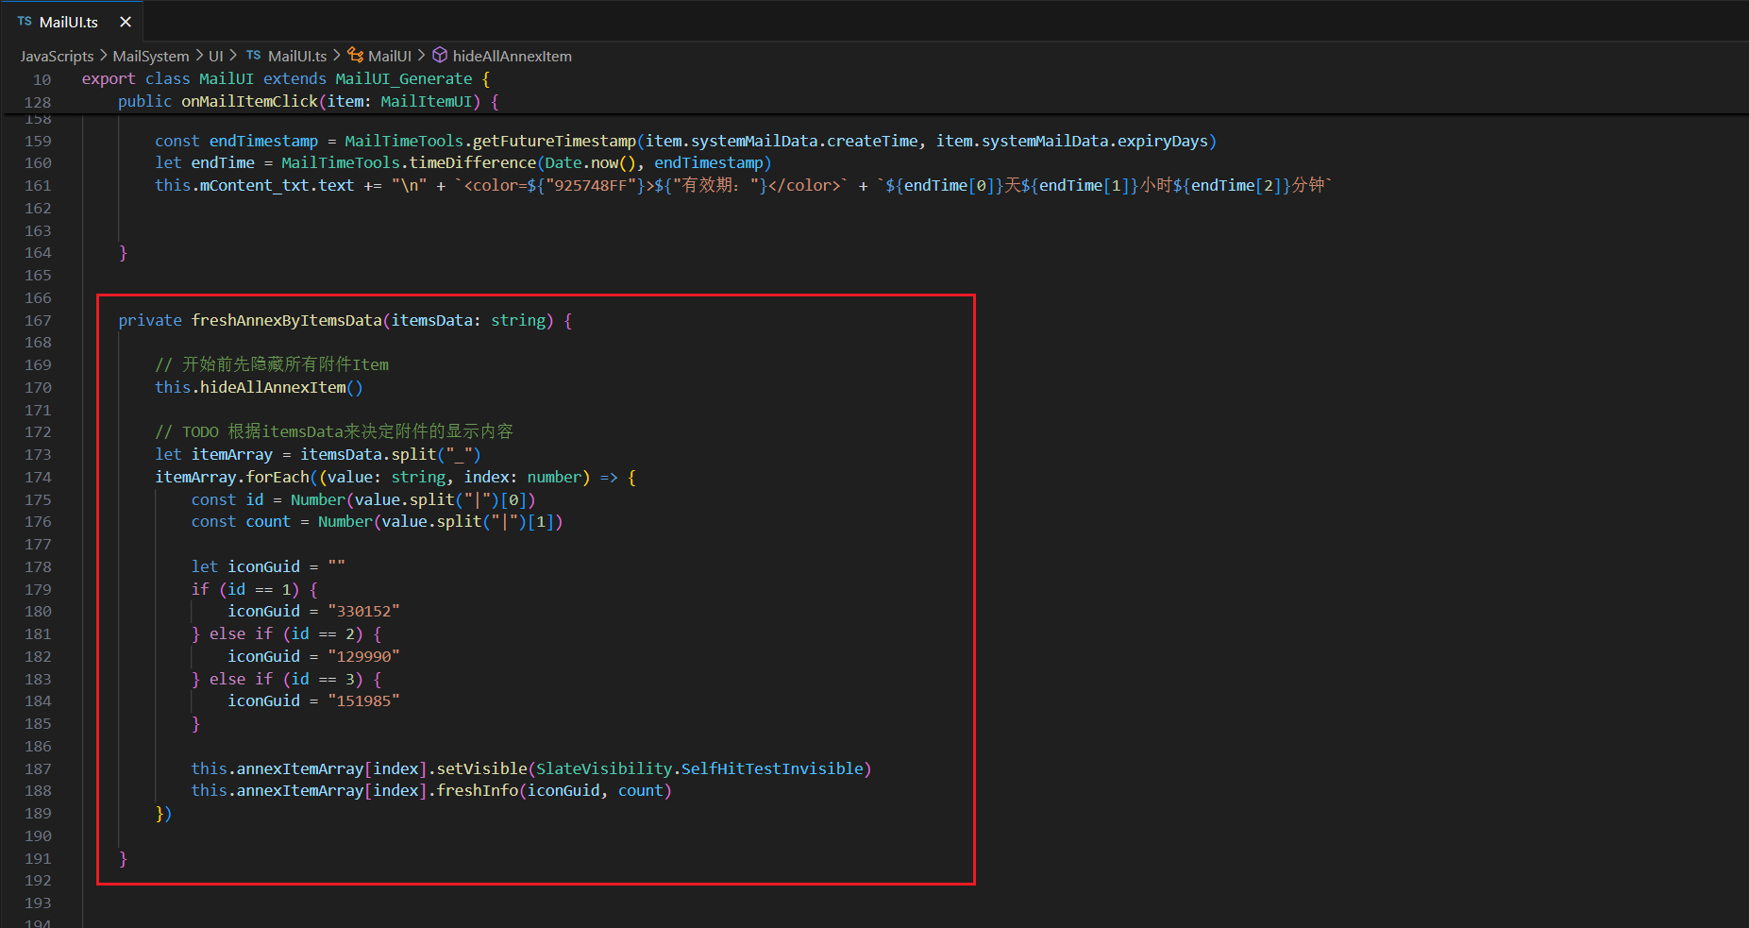Click 'freshInfo' call on line 188

(477, 790)
